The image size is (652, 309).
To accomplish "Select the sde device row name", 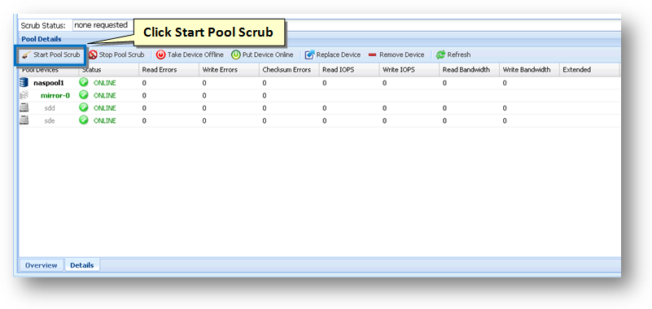I will 50,120.
